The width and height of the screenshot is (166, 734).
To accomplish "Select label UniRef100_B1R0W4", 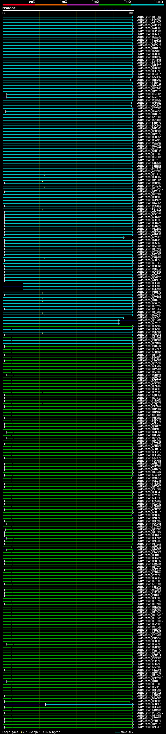I will (x=149, y=409).
